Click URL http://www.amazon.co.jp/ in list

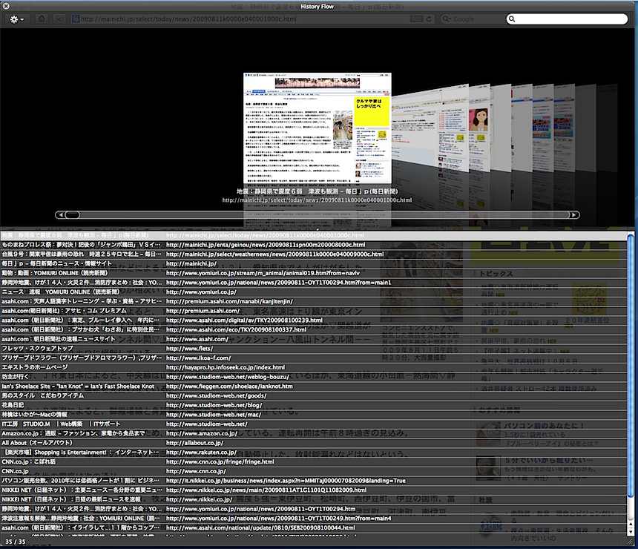click(201, 433)
